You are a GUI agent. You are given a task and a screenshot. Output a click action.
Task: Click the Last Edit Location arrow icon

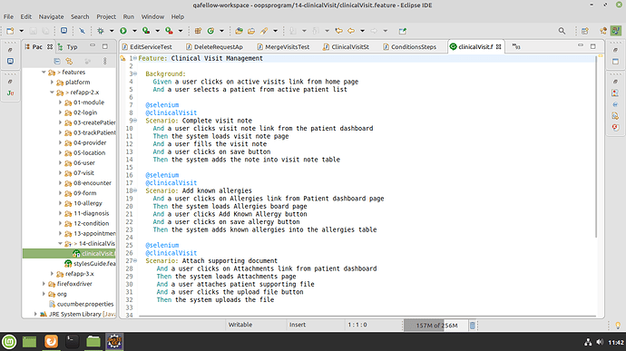(x=338, y=31)
